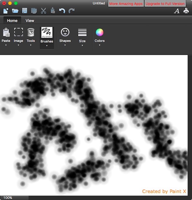
Task: Click the small paste icon in the top toolbar
Action: pos(53,10)
